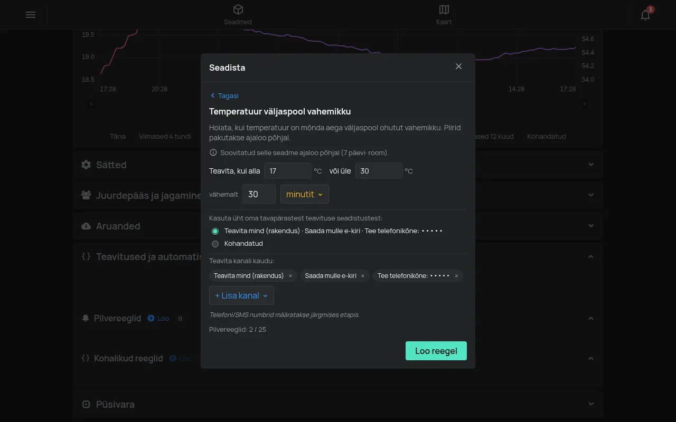Select the 'Teavita mind (rakendus)' preset radio

215,231
